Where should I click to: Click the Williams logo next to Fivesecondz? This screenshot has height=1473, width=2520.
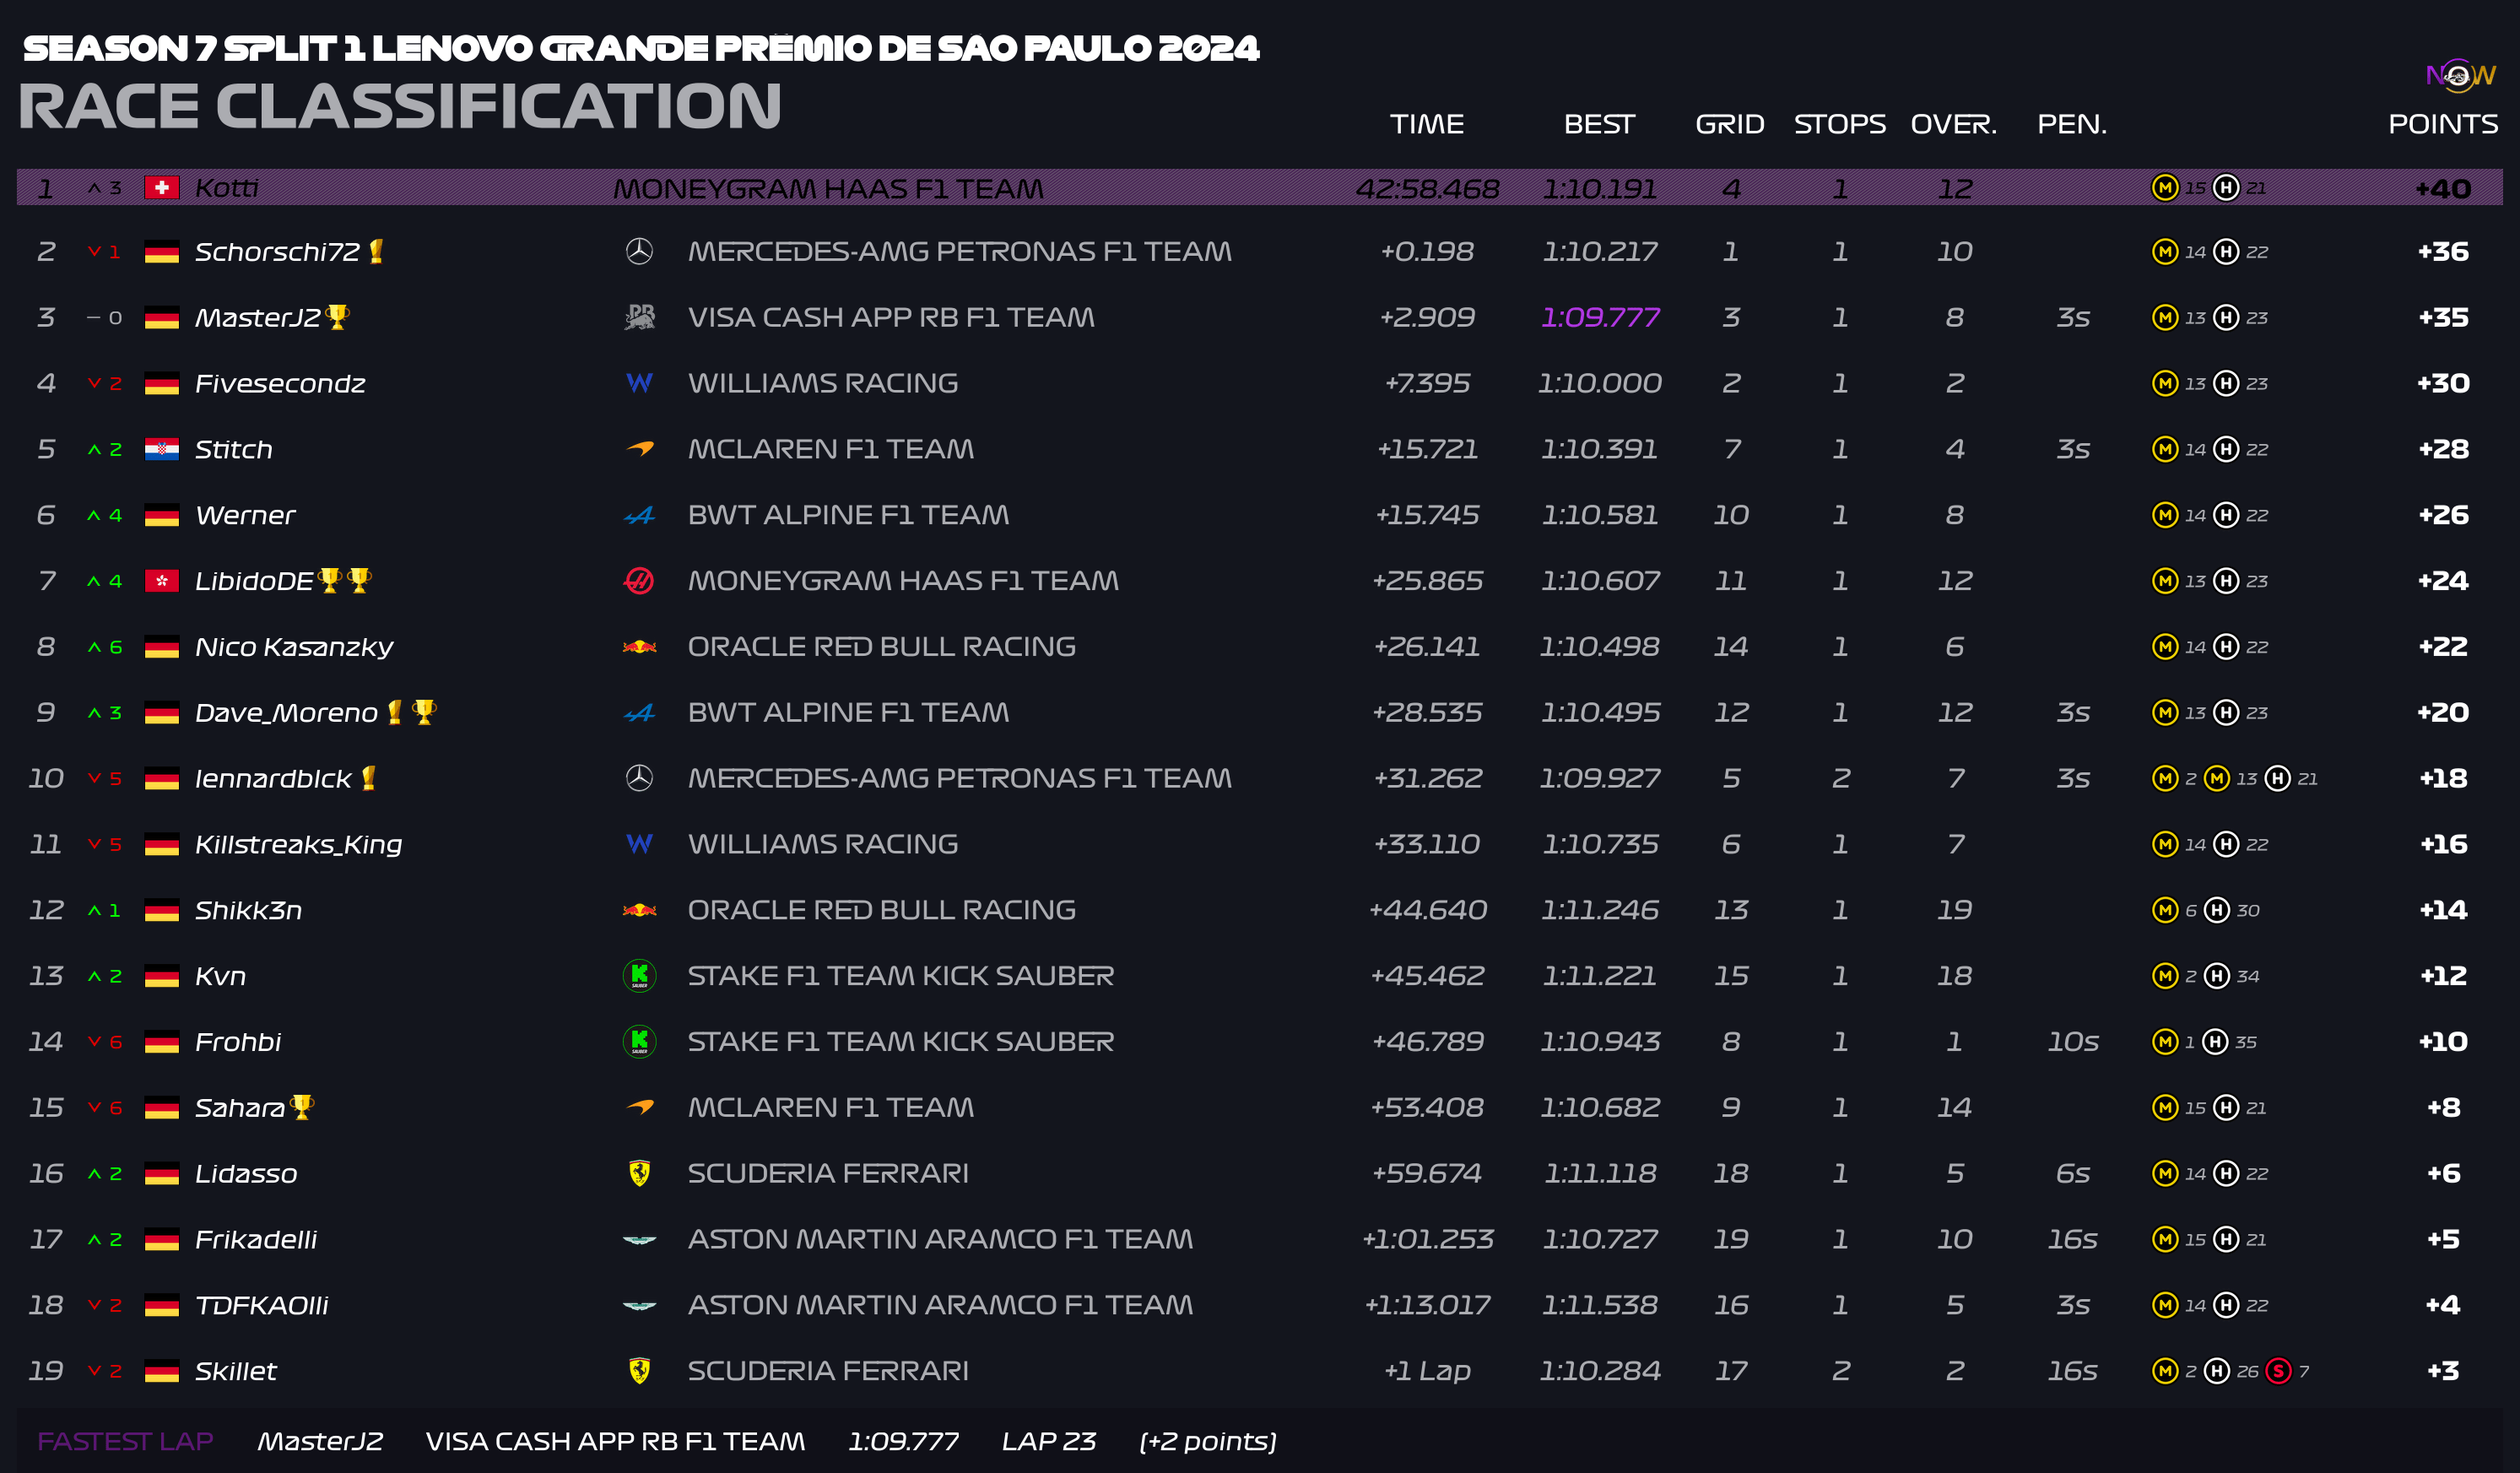coord(639,383)
